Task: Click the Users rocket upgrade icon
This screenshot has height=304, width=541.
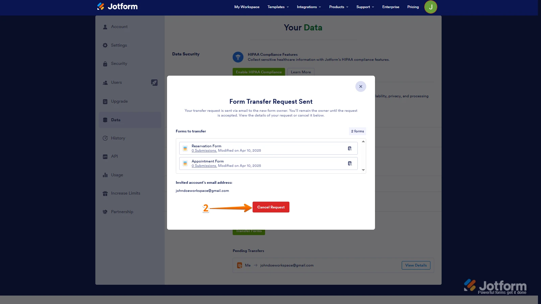Action: click(x=154, y=82)
